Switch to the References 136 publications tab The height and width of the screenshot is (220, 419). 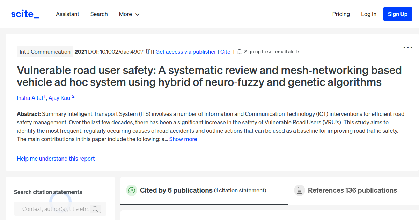[352, 190]
